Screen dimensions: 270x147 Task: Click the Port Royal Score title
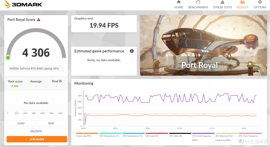coord(21,19)
